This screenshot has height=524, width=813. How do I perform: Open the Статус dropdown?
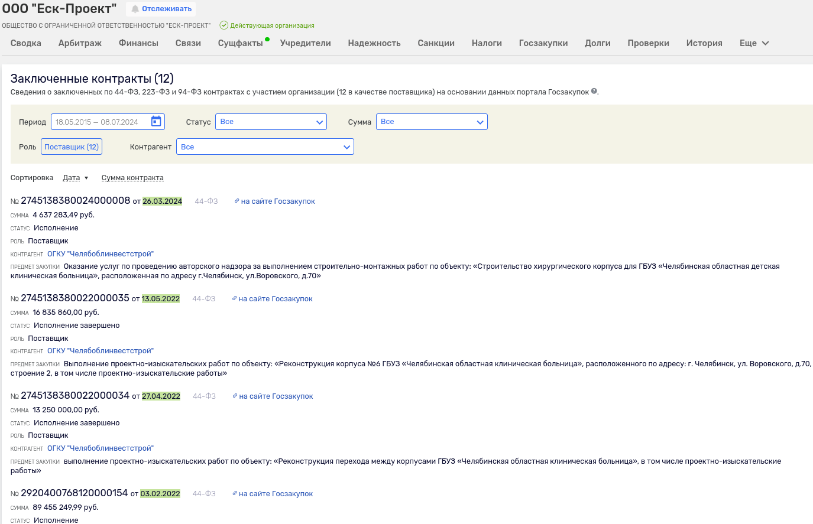pyautogui.click(x=271, y=122)
